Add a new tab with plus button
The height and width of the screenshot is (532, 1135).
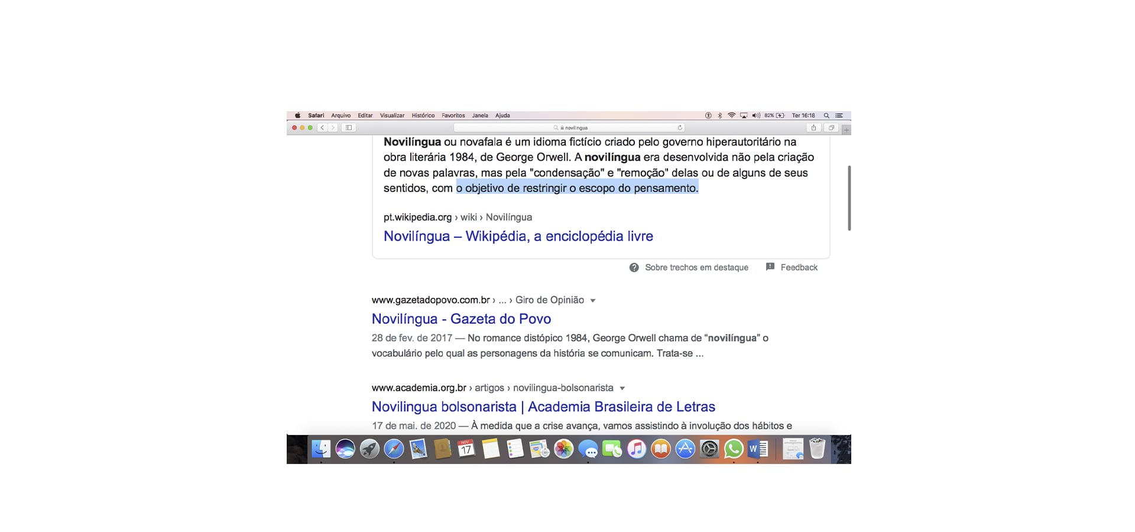(x=847, y=129)
